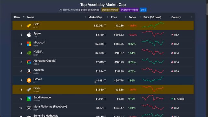Click Alphabet today change '3.29%'
The image size is (208, 117).
(132, 62)
